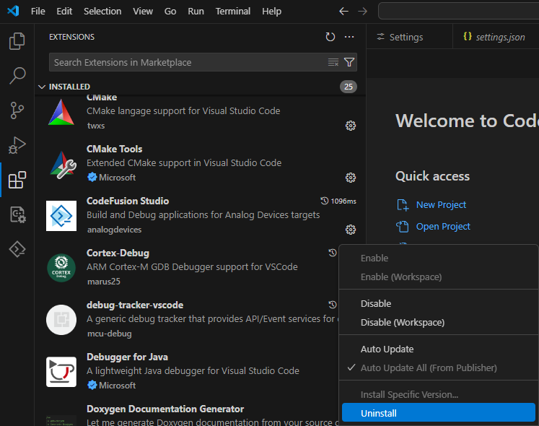
Task: Clear extensions search results icon
Action: click(x=333, y=62)
